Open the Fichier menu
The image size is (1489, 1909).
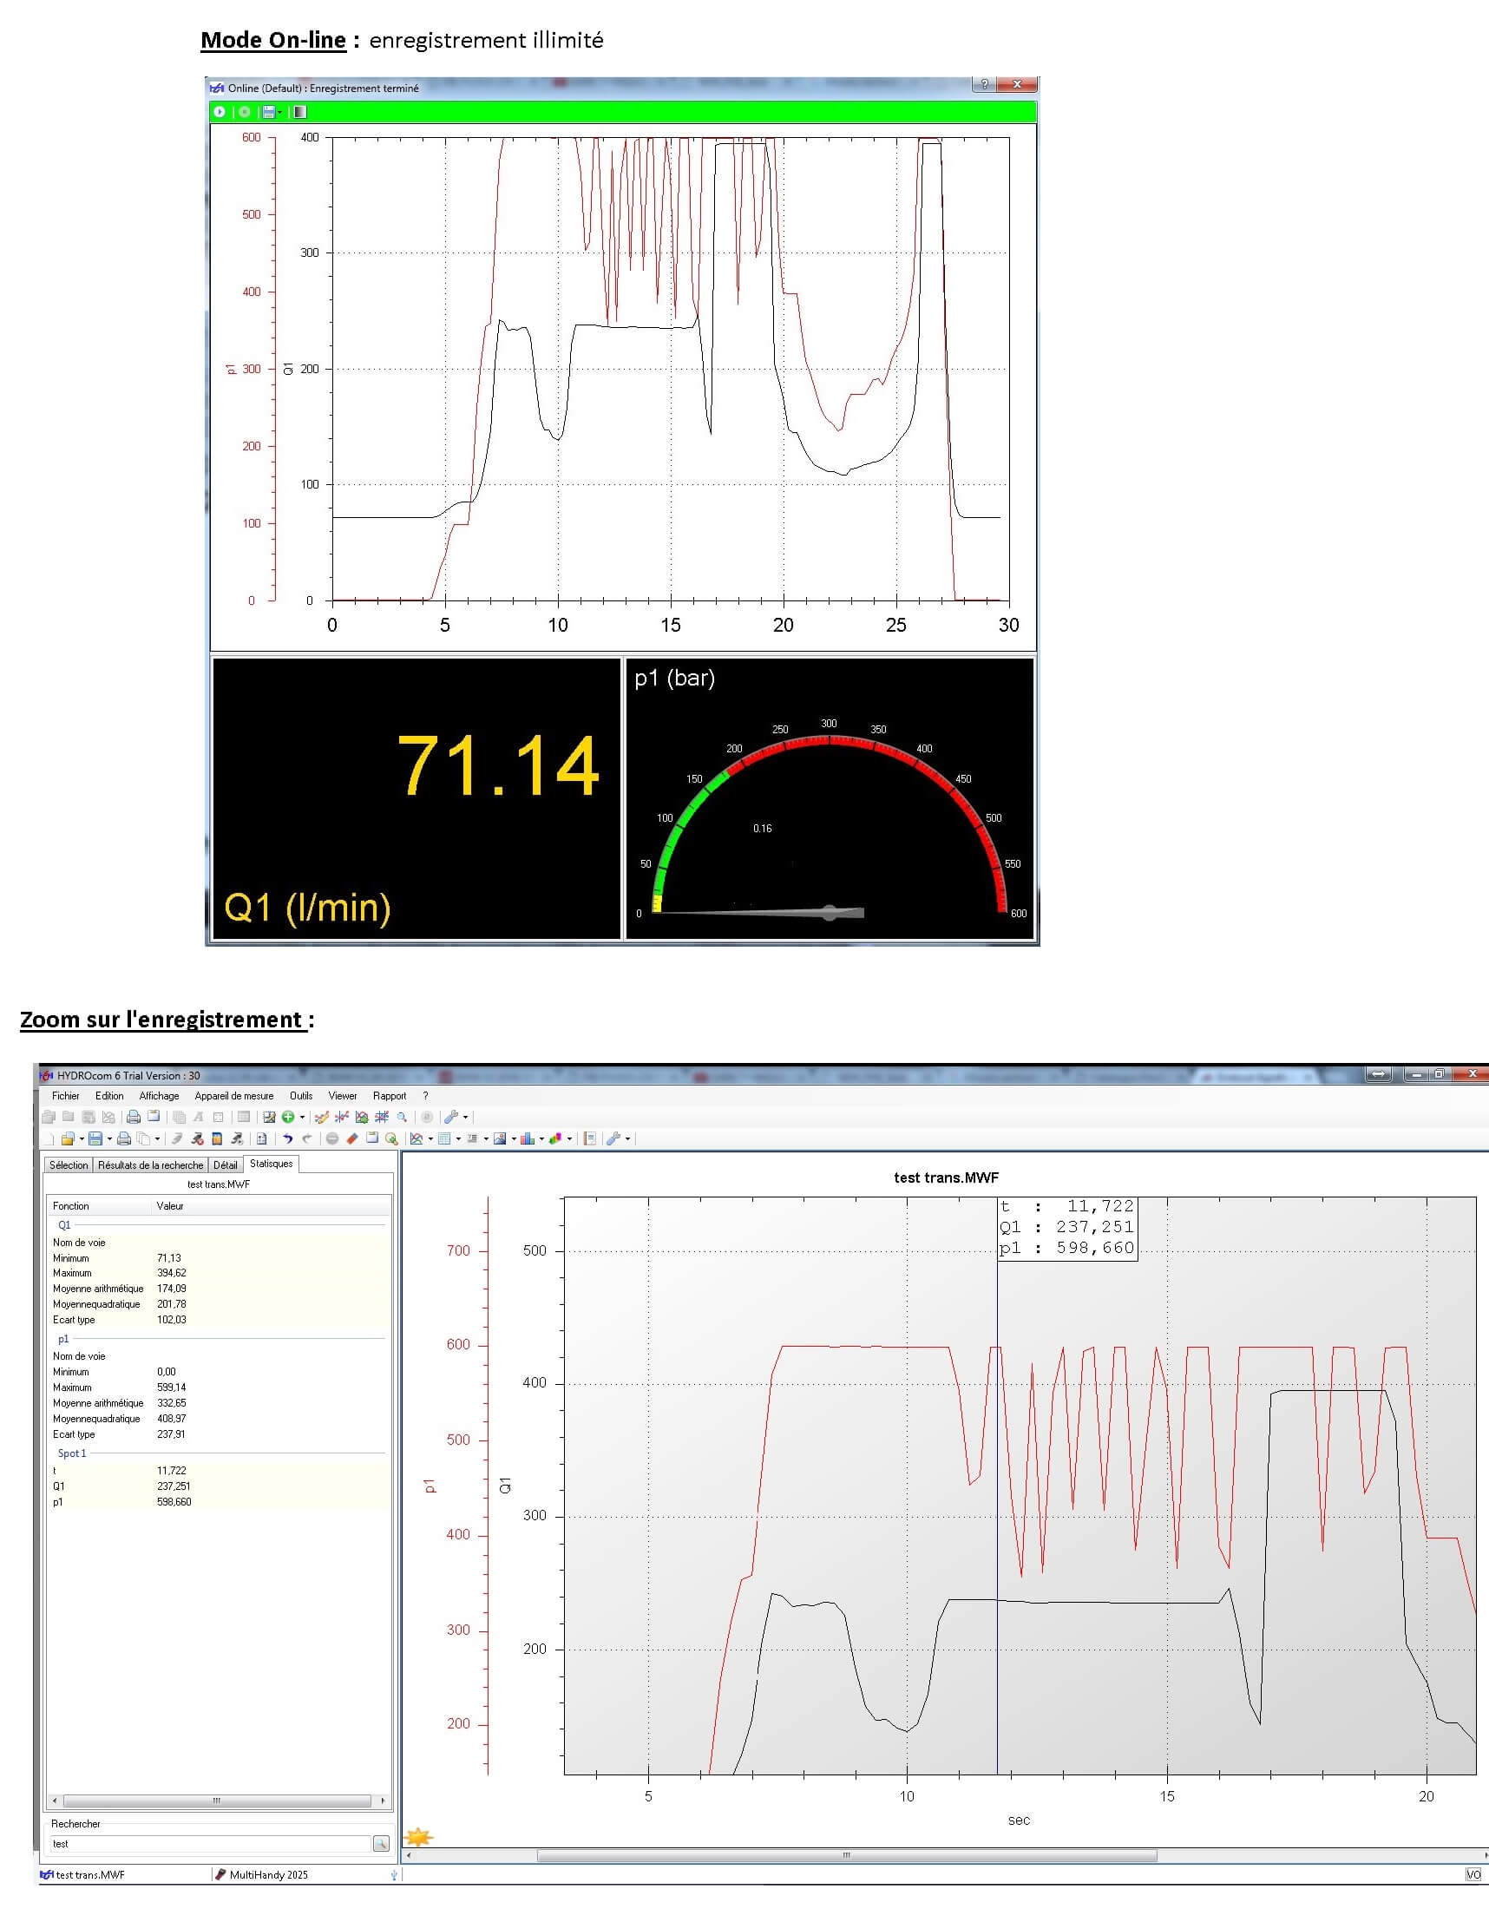click(66, 1096)
